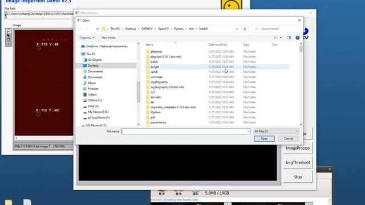Sort file list by Type column
This screenshot has height=205, width=365.
point(246,44)
